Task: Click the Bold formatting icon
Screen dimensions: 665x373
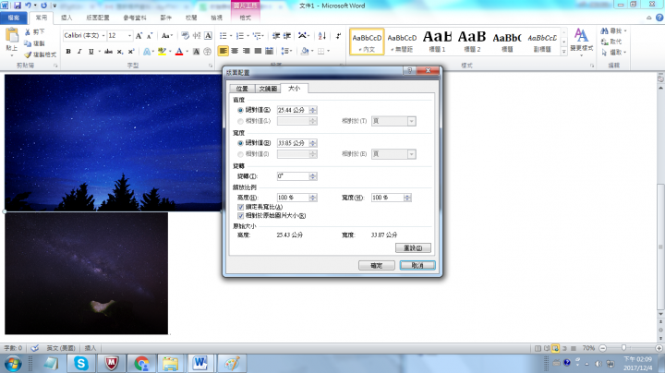Action: click(x=68, y=52)
